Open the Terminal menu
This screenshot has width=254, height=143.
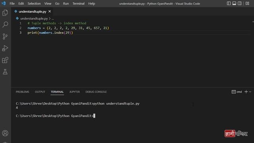point(79,4)
